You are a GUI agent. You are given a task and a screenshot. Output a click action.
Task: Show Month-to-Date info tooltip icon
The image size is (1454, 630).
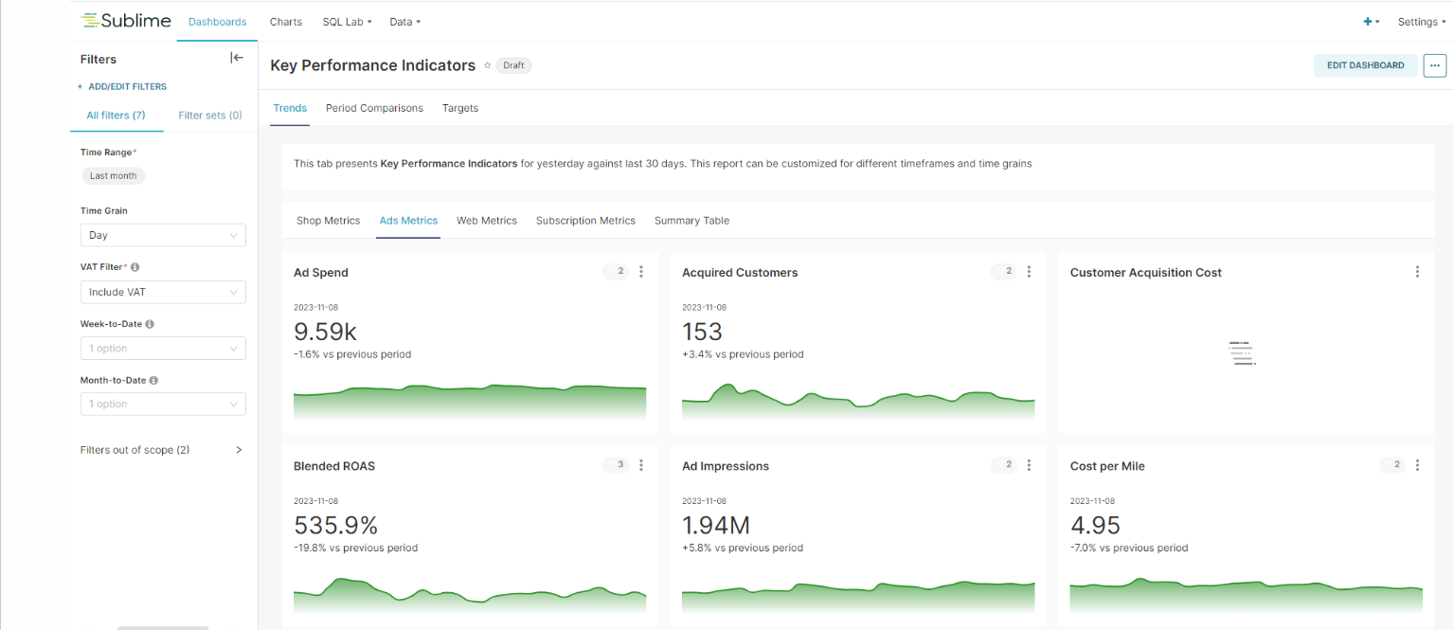pos(153,380)
